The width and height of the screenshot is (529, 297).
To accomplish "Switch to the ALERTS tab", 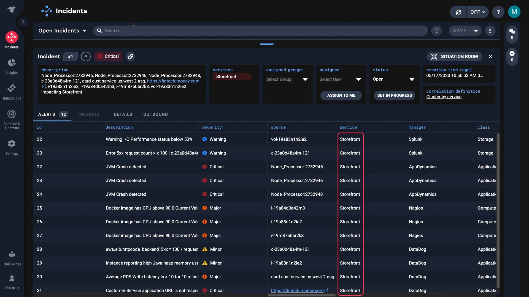I will (x=53, y=114).
